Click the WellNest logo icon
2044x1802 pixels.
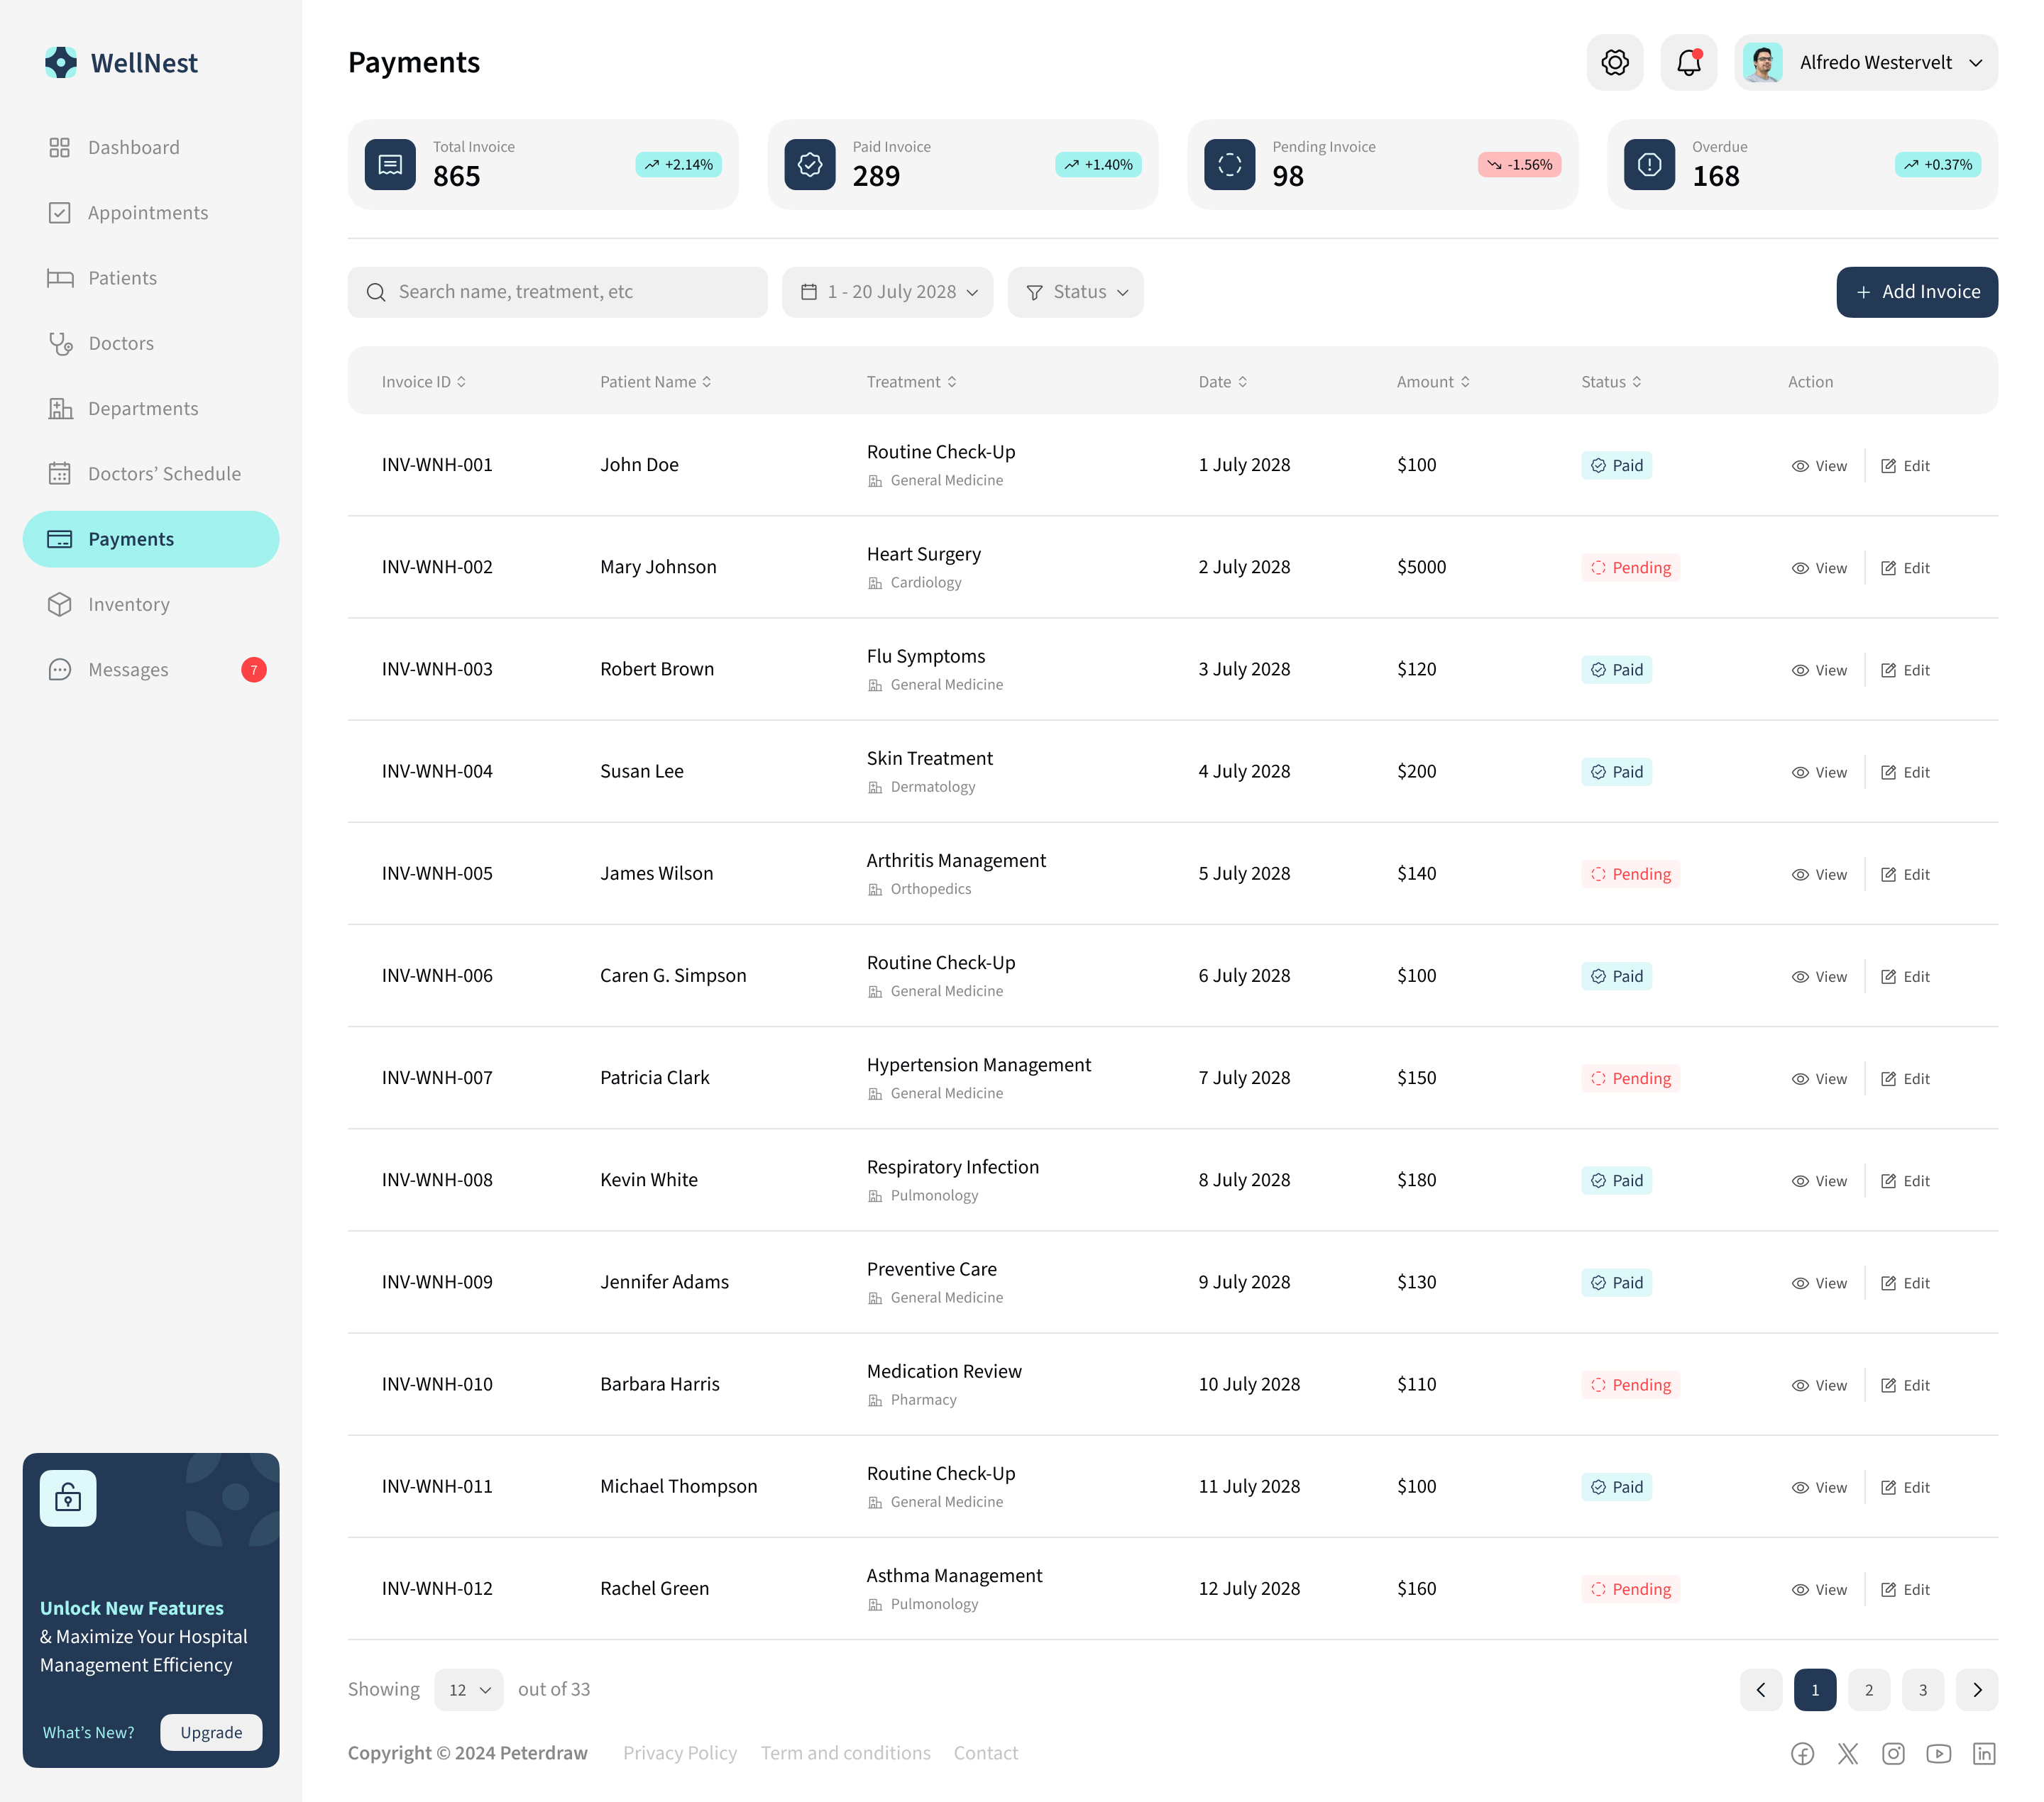(61, 62)
